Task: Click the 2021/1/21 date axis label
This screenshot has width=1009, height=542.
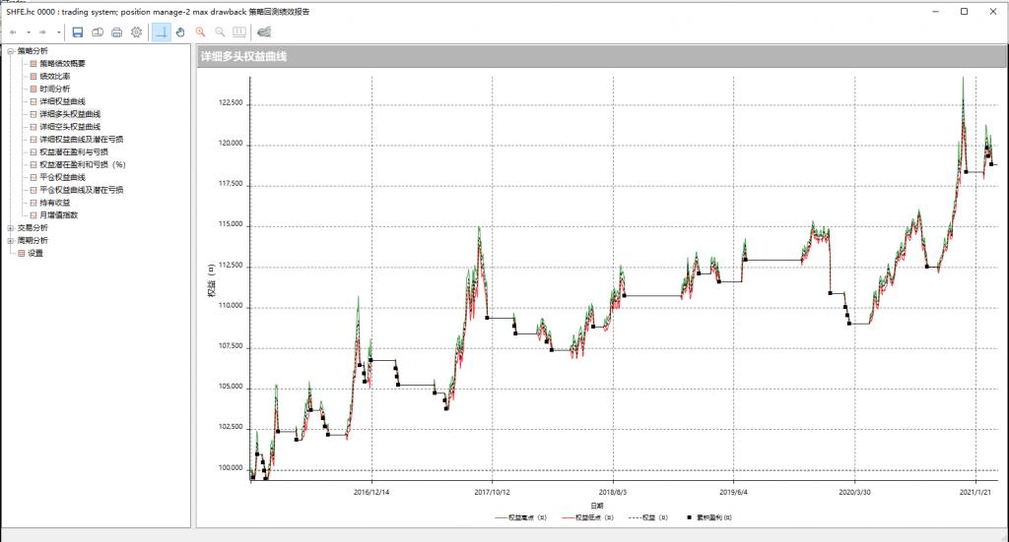Action: (x=975, y=493)
